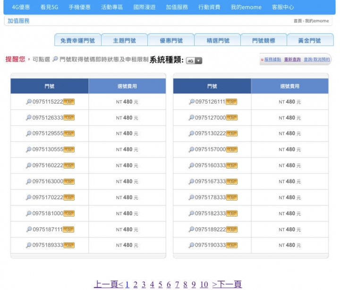Switch to the 優惠門號 tab
The height and width of the screenshot is (290, 340).
pos(171,40)
